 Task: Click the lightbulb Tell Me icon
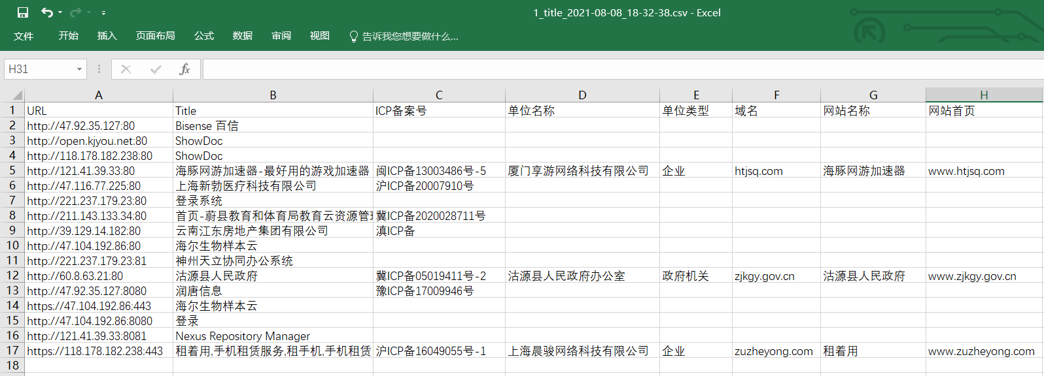(354, 37)
